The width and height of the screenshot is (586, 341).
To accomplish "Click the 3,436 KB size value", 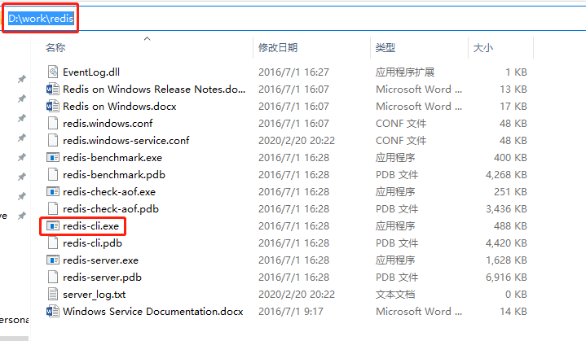I will [506, 209].
